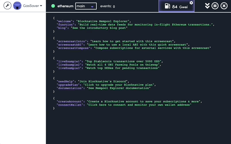Open "See the introductory blog post" link
The width and height of the screenshot is (231, 144).
(x=99, y=28)
